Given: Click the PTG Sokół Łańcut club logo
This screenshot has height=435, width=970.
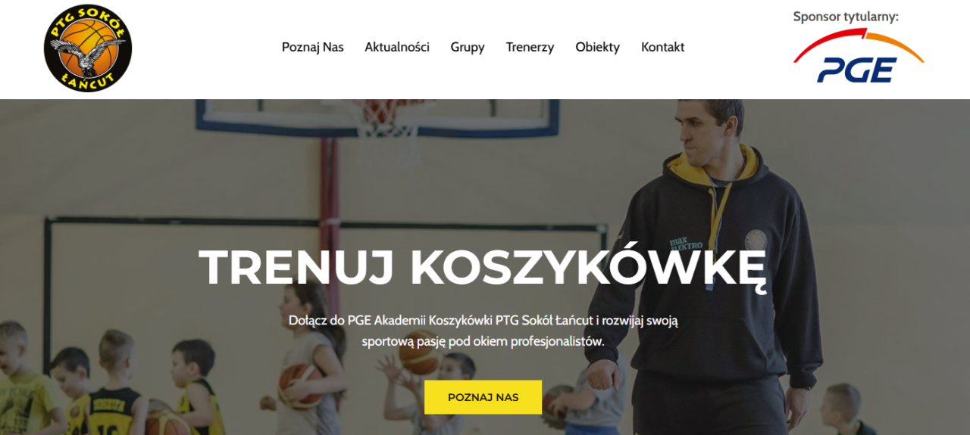Looking at the screenshot, I should tap(88, 48).
